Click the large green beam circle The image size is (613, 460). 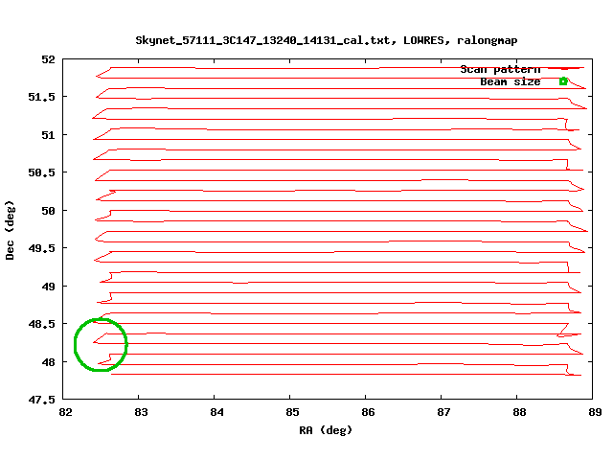(x=101, y=345)
